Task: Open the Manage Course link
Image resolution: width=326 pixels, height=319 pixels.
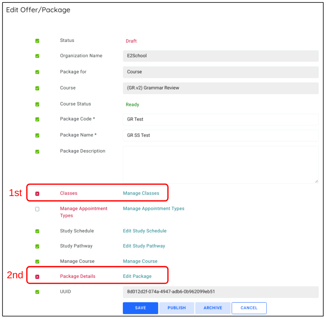Action: pyautogui.click(x=140, y=261)
